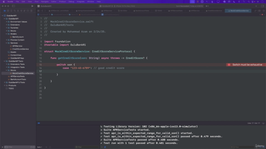The width and height of the screenshot is (266, 149).
Task: Open the Test navigator diamond icon
Action: click(x=21, y=11)
